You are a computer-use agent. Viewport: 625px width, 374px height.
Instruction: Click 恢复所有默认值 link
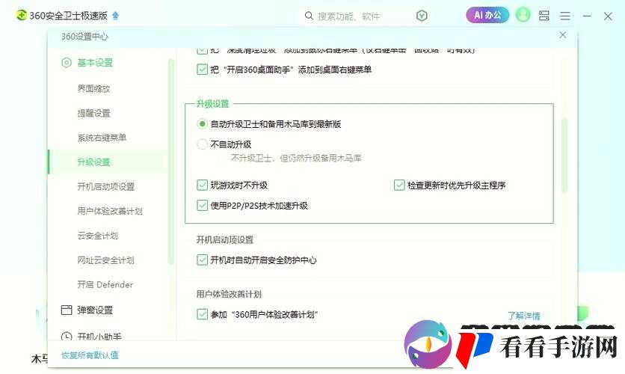point(90,355)
